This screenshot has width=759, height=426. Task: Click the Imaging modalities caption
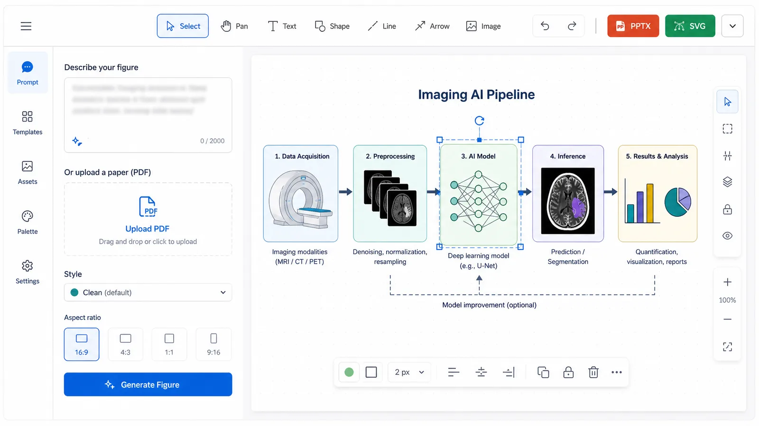tap(300, 257)
